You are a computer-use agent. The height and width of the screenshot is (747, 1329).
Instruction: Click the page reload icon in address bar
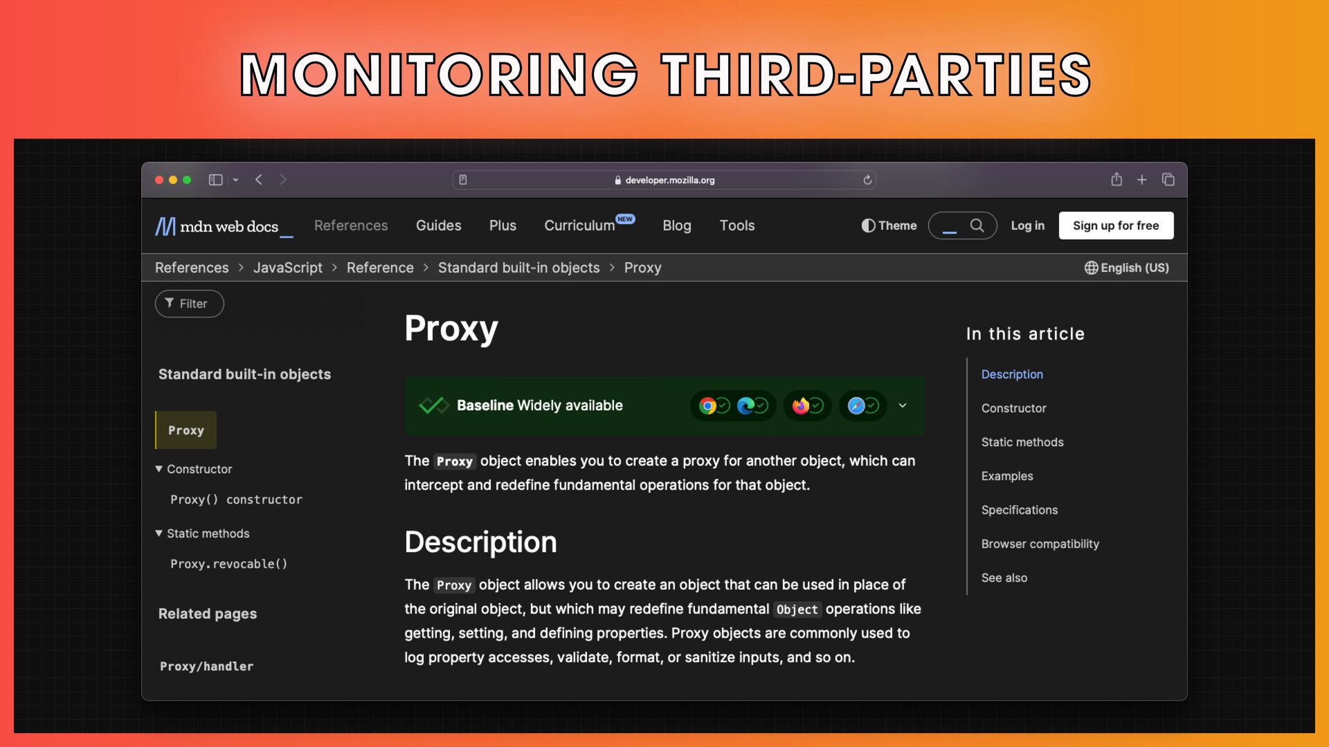[x=867, y=180]
